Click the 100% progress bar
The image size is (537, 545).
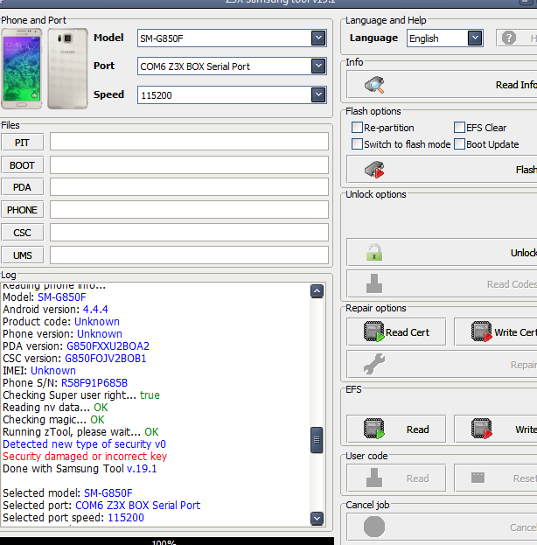click(167, 542)
